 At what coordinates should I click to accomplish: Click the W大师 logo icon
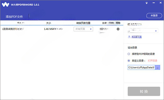click(5, 5)
